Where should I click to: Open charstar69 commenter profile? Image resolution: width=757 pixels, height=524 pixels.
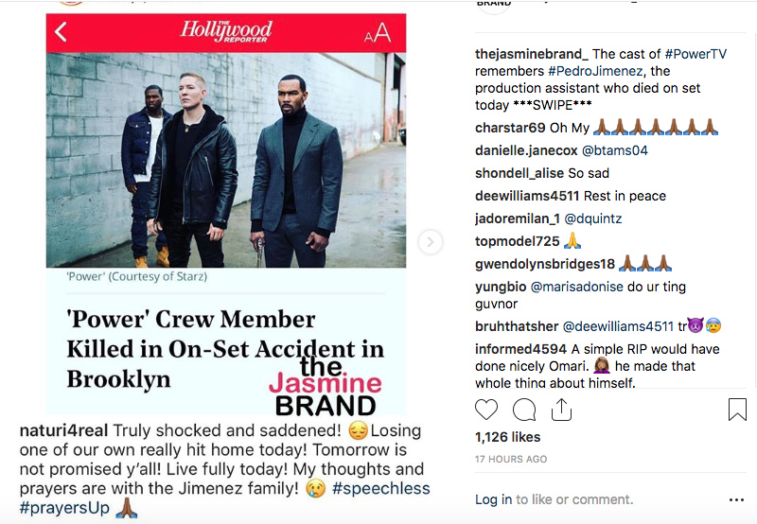510,128
